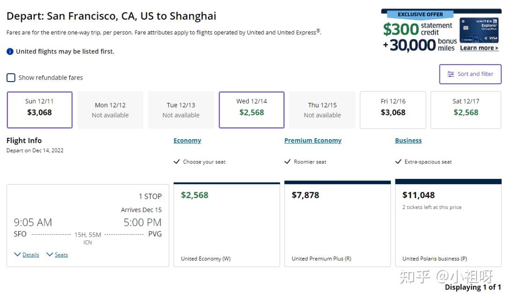Choose the $7,878 United Premium Plus fare
This screenshot has height=298, width=506.
click(x=337, y=225)
